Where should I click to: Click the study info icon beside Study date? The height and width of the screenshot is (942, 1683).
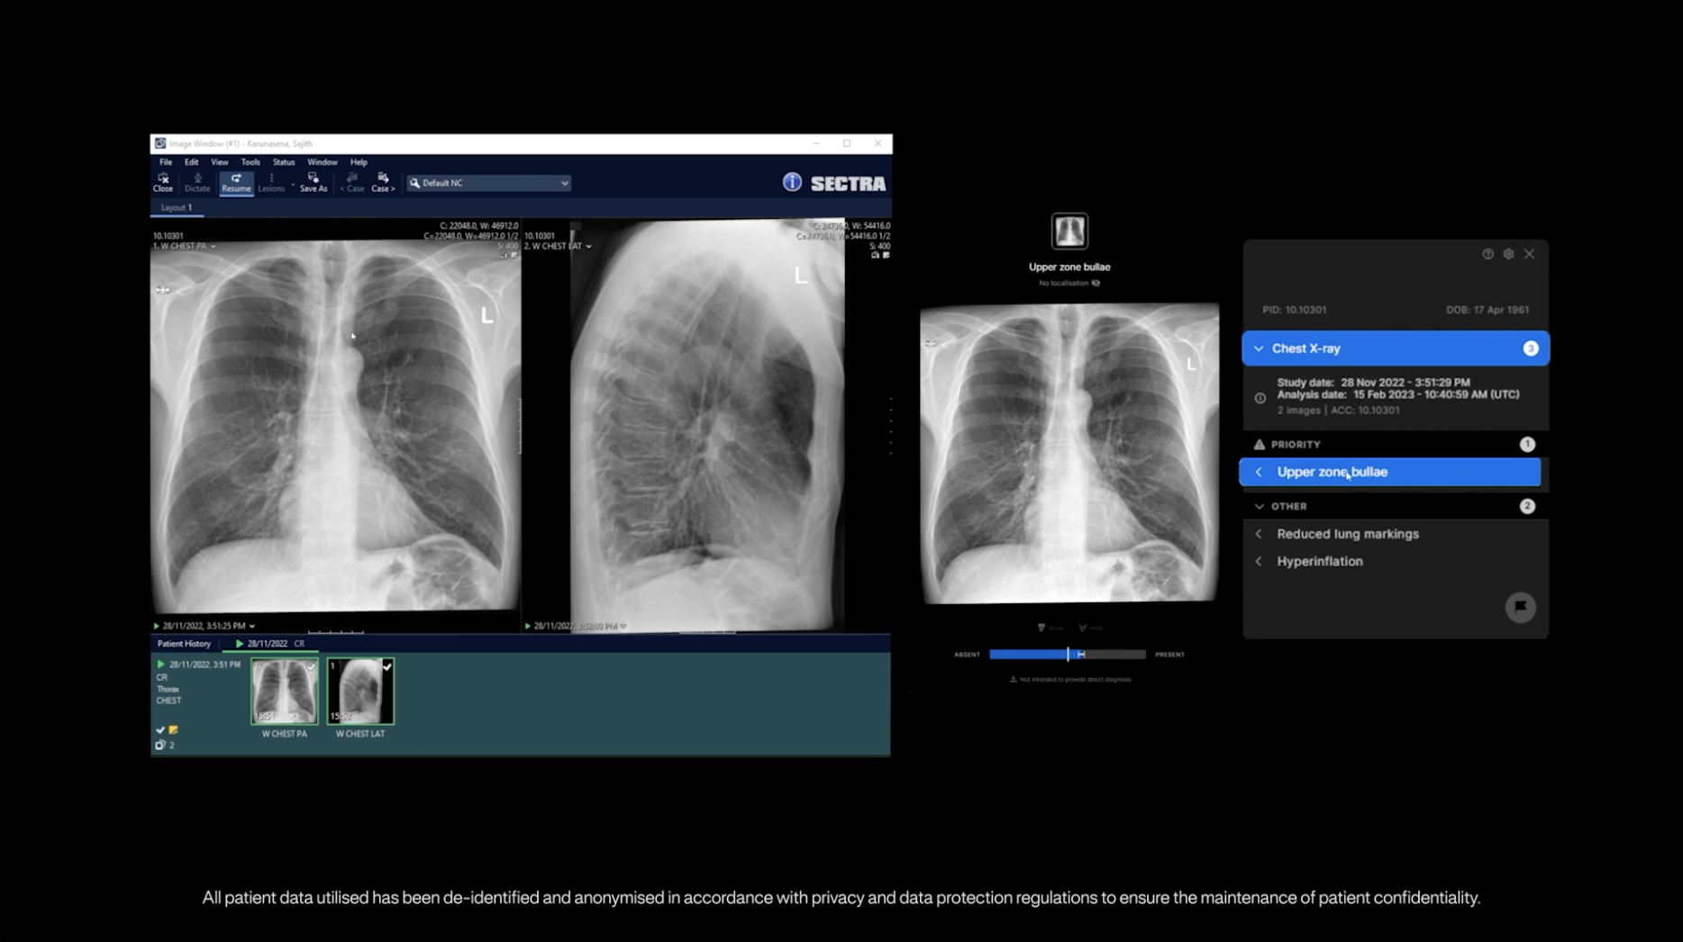tap(1260, 397)
